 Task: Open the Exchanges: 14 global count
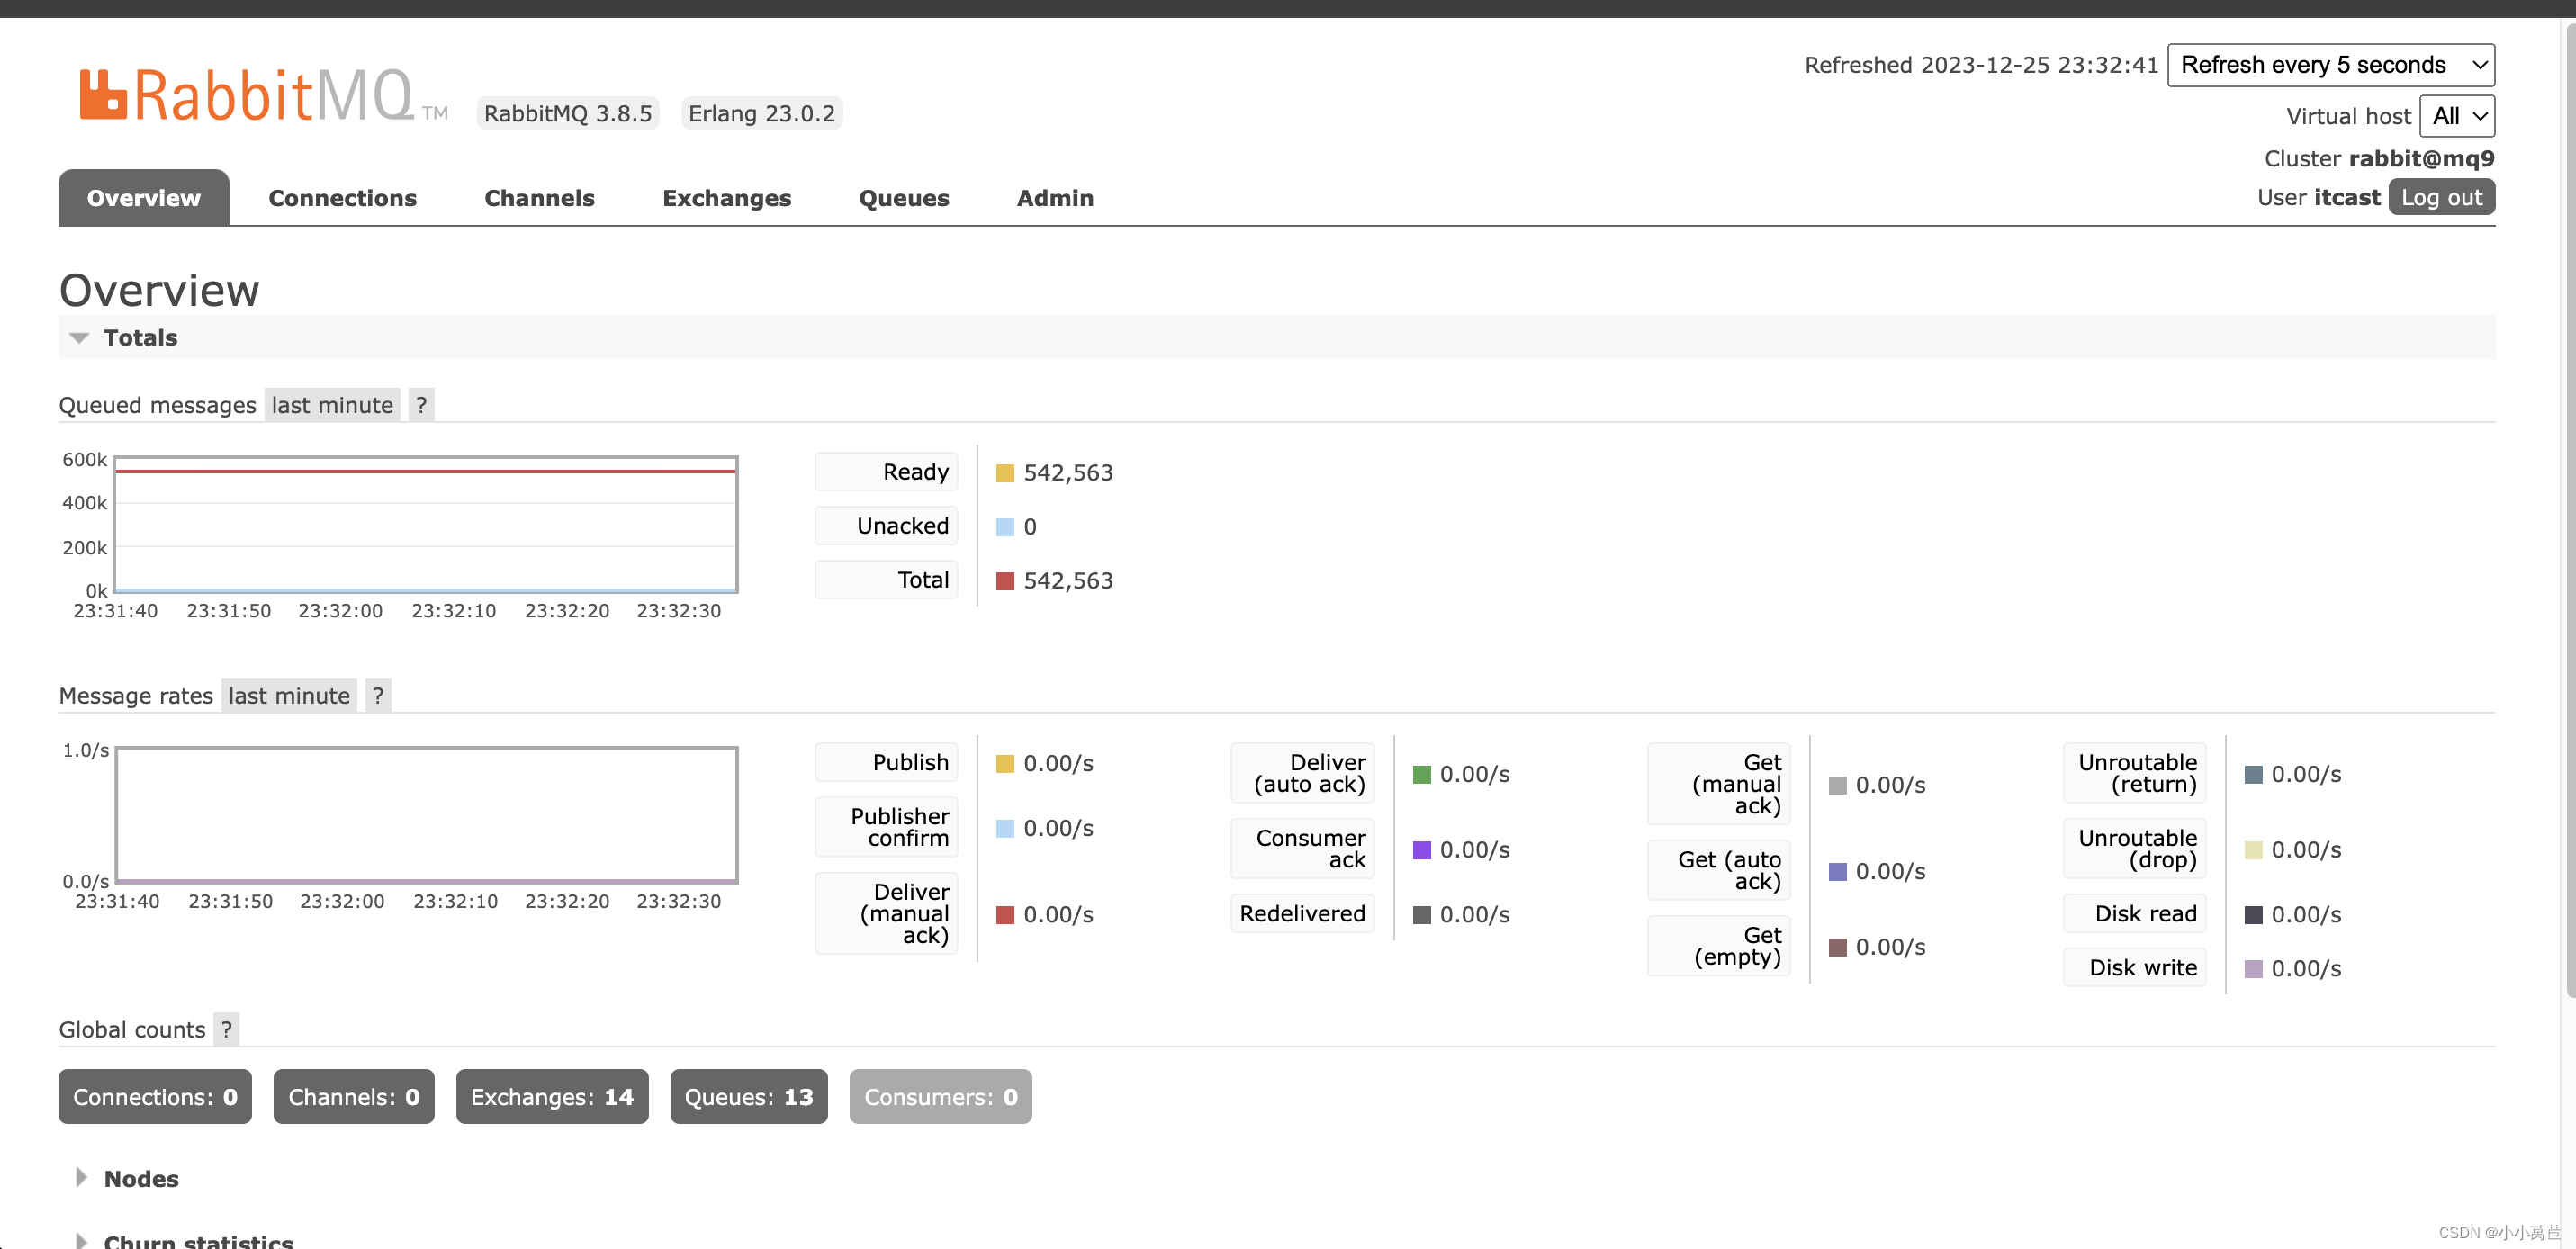[x=551, y=1096]
